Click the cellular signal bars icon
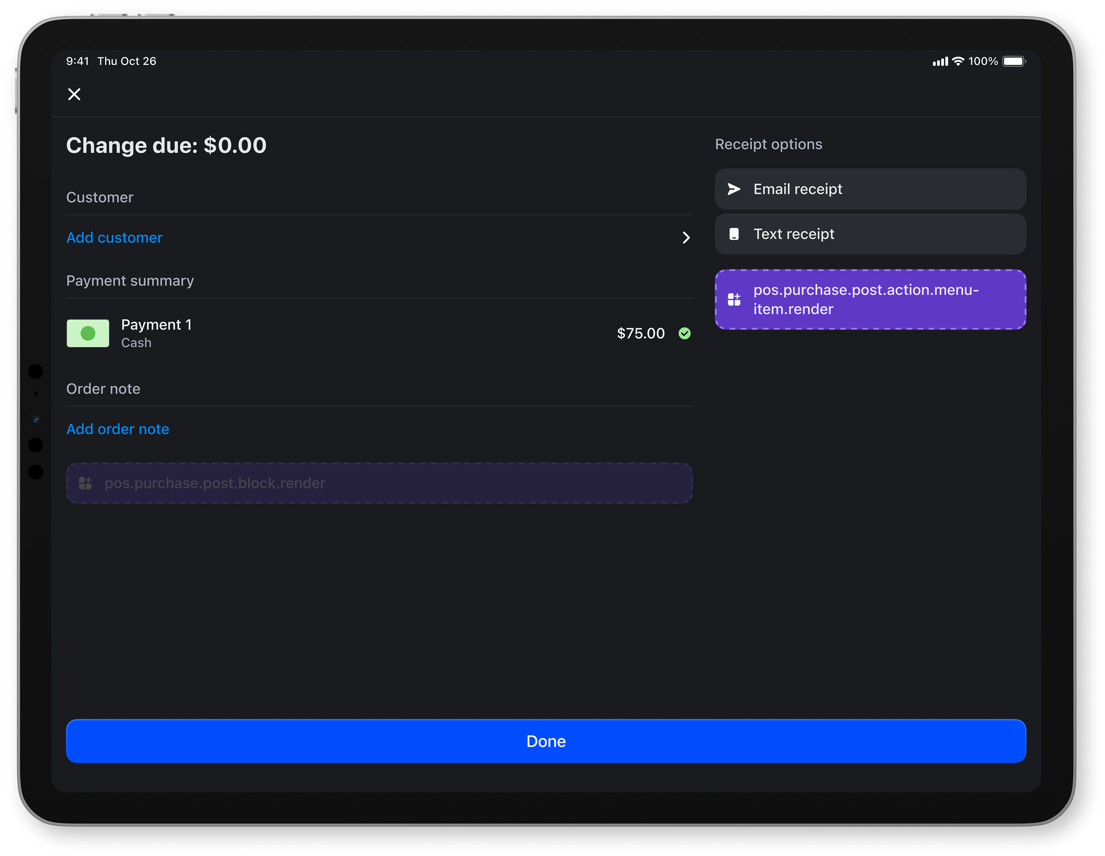This screenshot has height=856, width=1105. click(940, 62)
